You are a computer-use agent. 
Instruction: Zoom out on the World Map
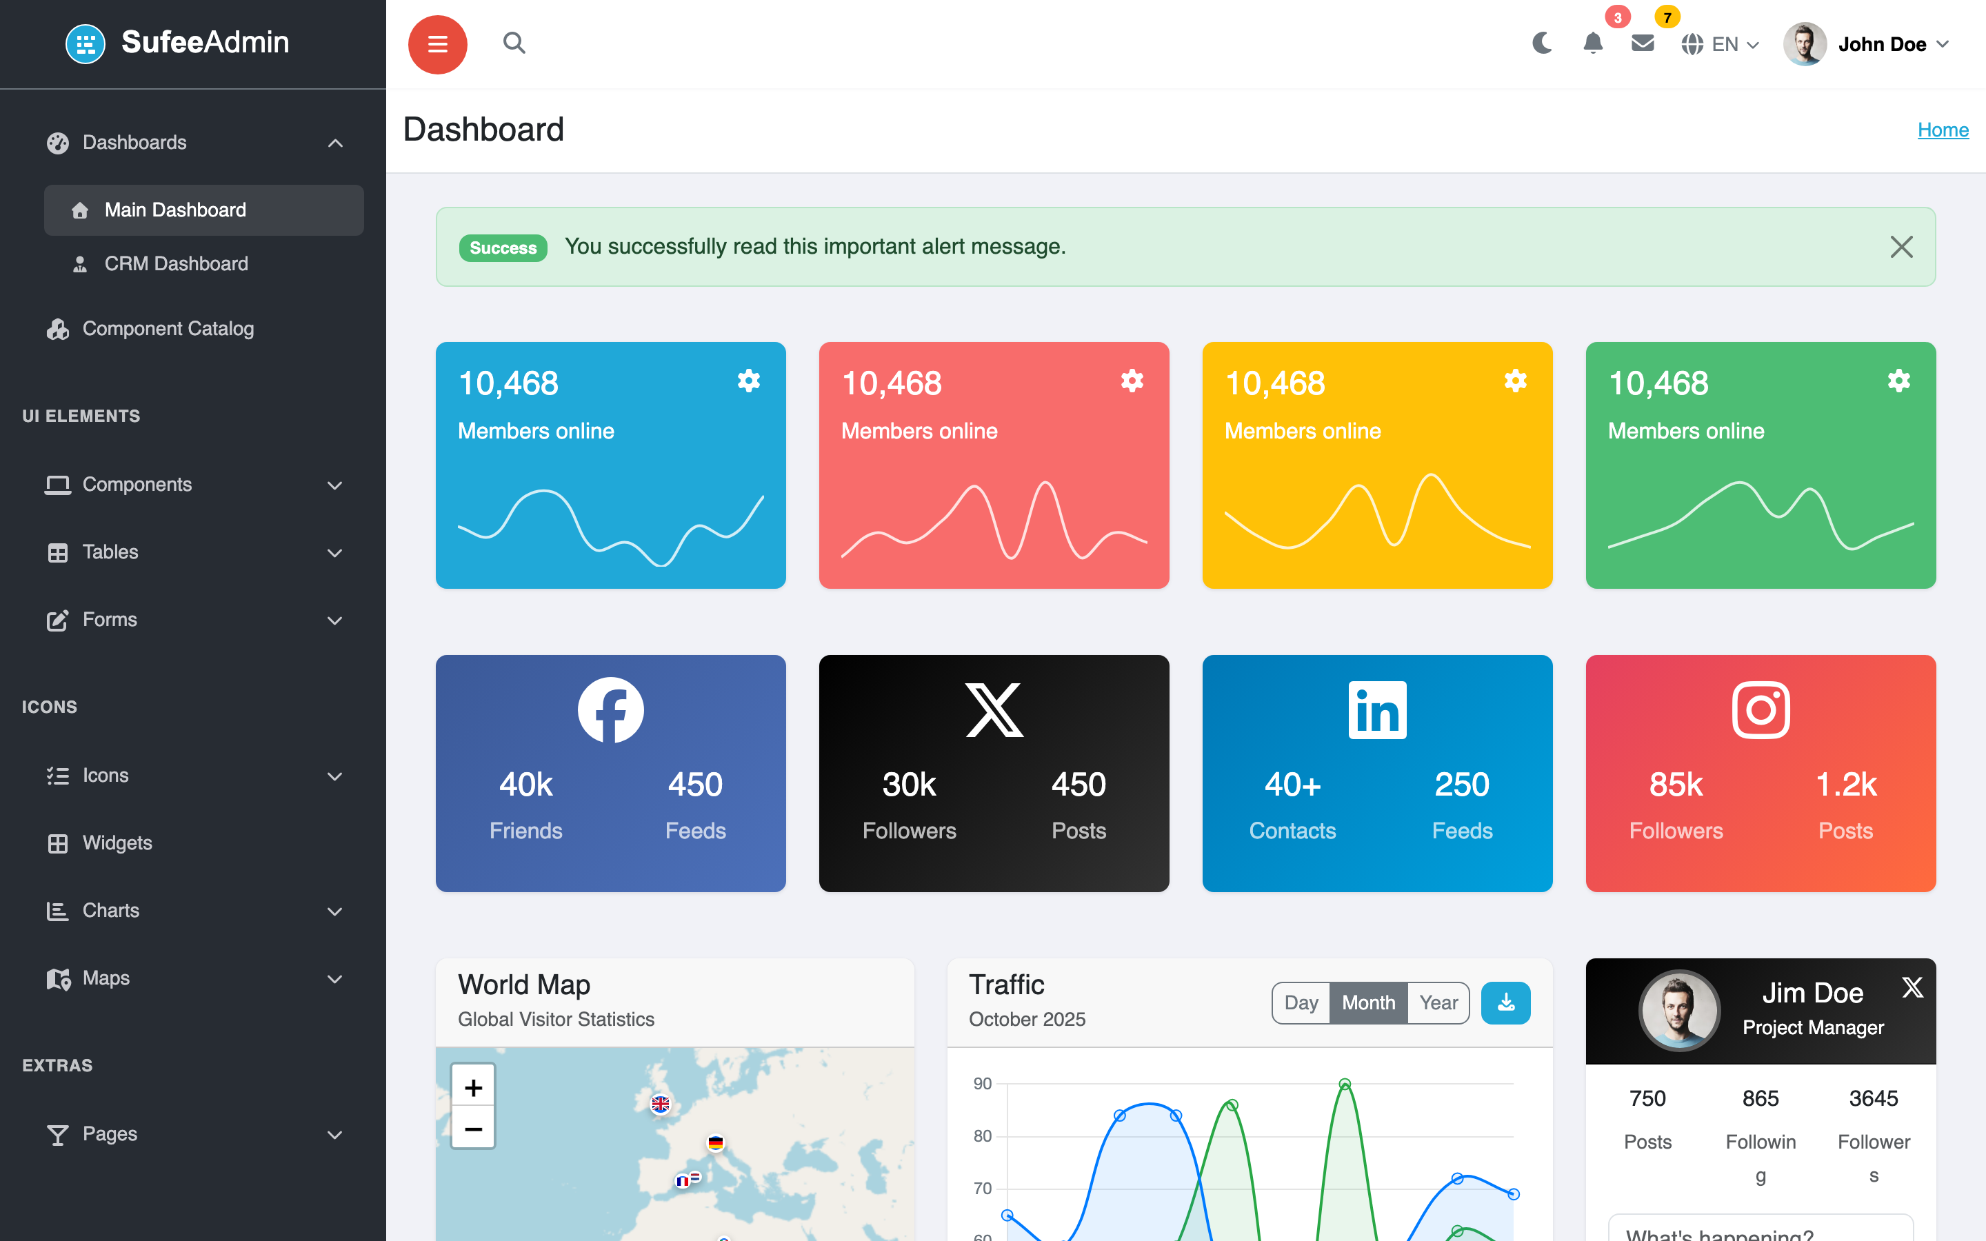coord(474,1129)
